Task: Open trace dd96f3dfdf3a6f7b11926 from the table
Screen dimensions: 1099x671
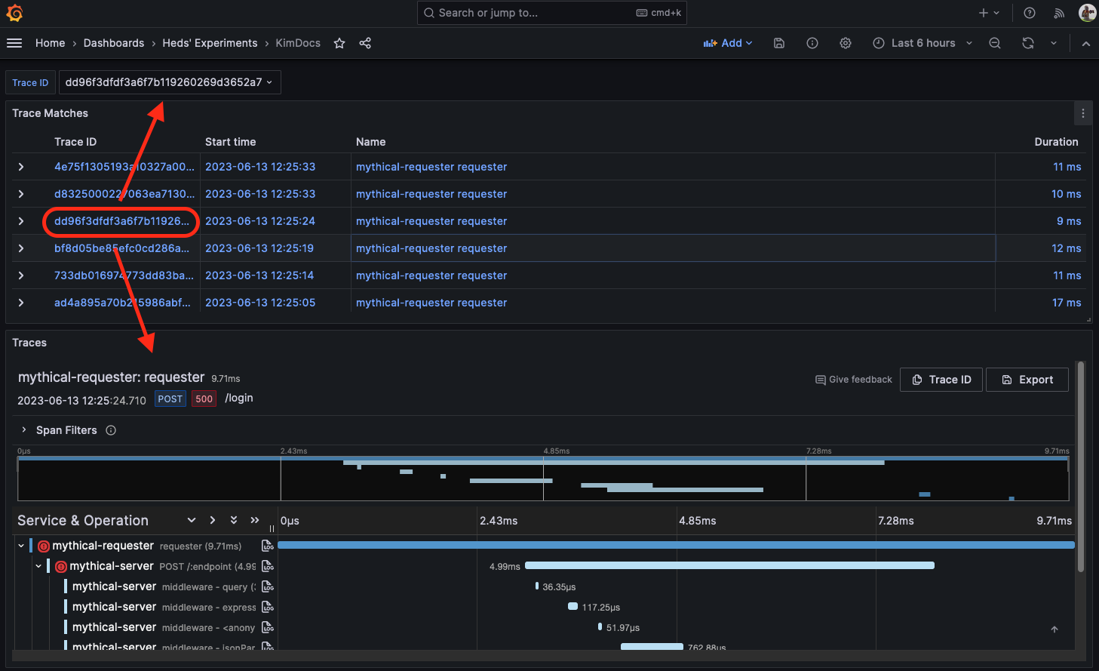Action: (121, 221)
